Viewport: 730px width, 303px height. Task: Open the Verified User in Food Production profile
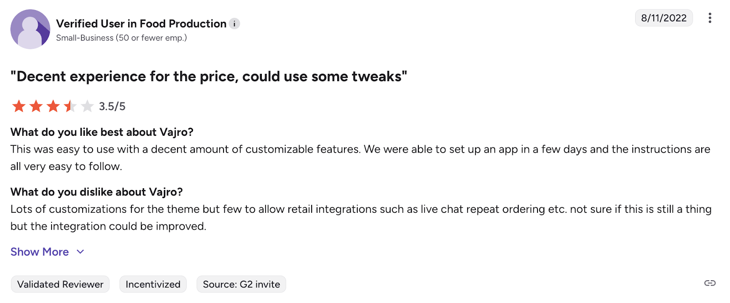pyautogui.click(x=141, y=23)
